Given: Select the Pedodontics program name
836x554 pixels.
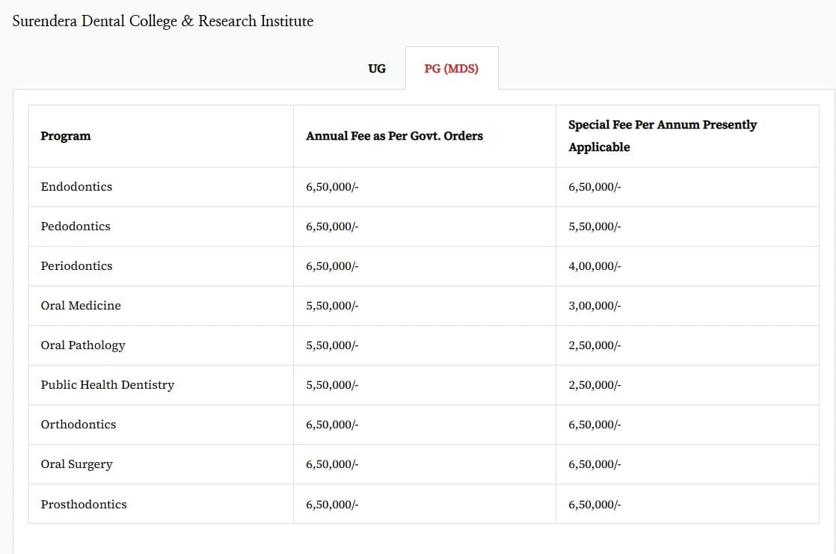Looking at the screenshot, I should coord(76,227).
